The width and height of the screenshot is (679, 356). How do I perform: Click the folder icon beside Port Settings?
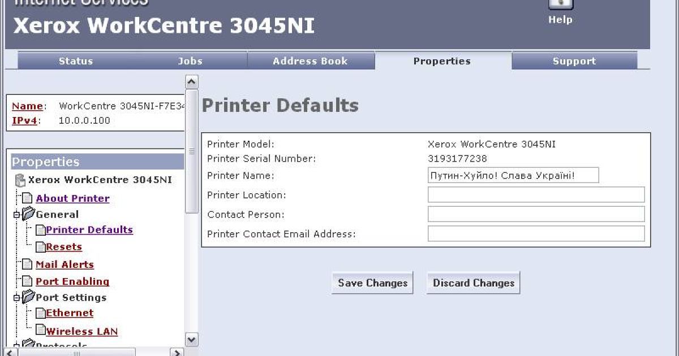pos(28,297)
